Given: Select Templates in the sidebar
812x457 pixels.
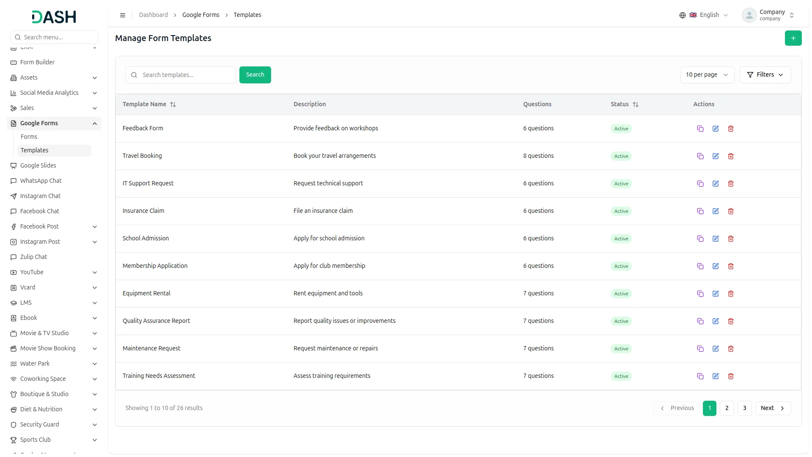Looking at the screenshot, I should [54, 150].
